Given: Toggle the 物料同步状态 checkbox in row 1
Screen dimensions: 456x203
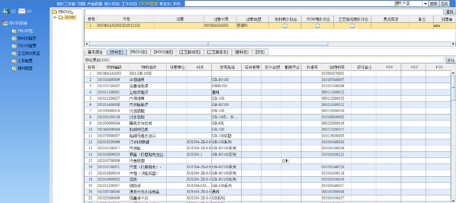Looking at the screenshot, I should point(284,25).
